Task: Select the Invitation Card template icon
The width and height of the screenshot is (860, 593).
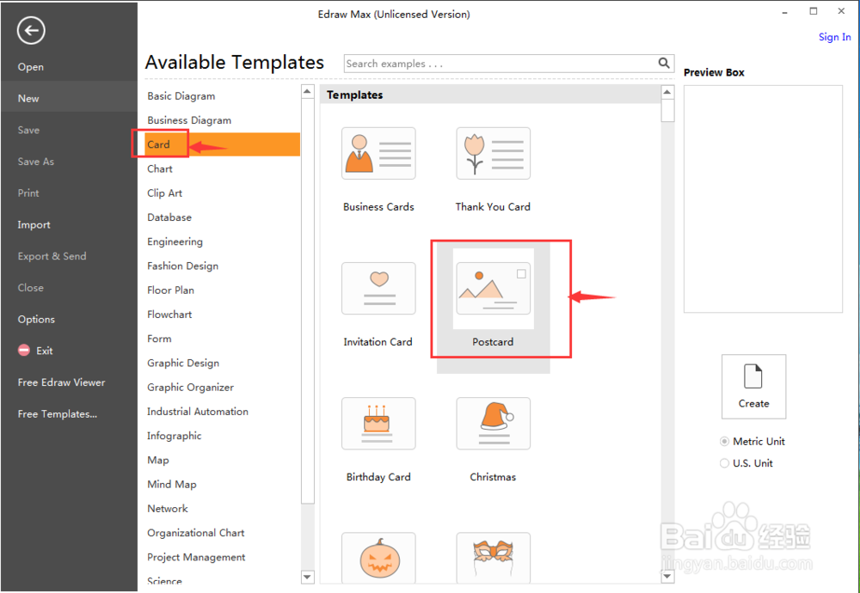Action: 378,288
